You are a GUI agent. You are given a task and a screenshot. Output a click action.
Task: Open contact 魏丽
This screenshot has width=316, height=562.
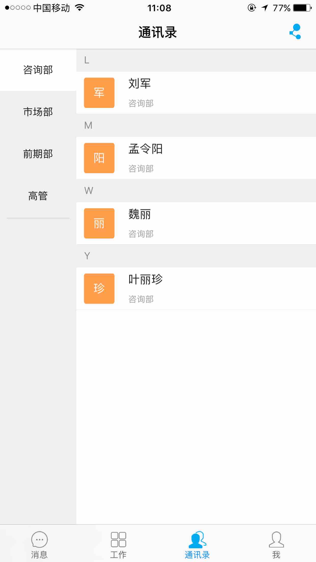tap(196, 223)
